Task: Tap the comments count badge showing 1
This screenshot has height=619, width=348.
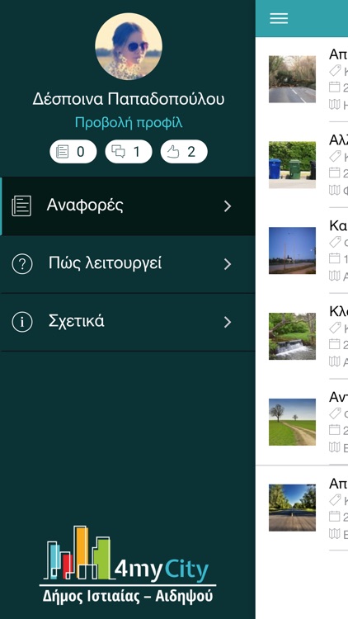Action: click(x=129, y=152)
